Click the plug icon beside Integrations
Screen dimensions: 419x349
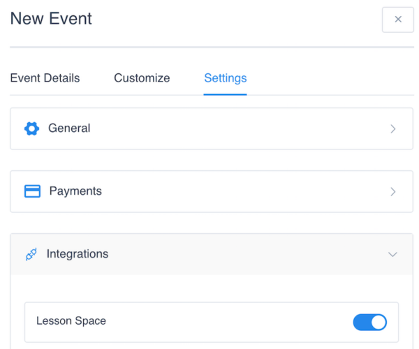pyautogui.click(x=31, y=255)
